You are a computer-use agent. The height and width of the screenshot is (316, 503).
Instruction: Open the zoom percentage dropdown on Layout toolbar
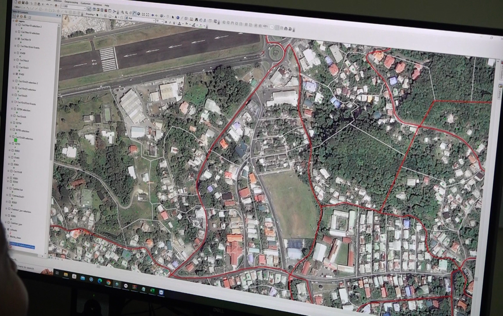272,27
